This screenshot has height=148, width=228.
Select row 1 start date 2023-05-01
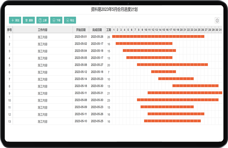[81, 37]
